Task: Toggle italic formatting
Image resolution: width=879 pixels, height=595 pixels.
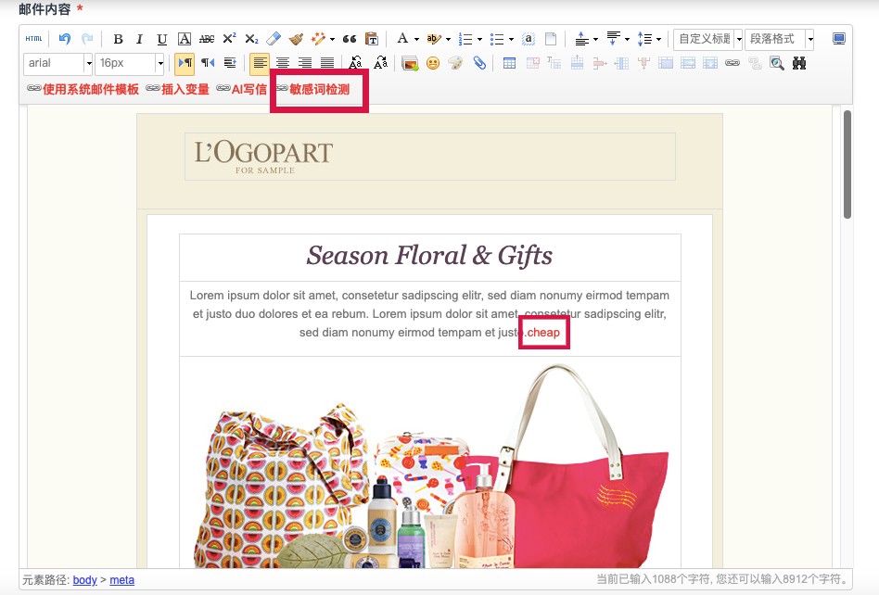Action: click(140, 39)
